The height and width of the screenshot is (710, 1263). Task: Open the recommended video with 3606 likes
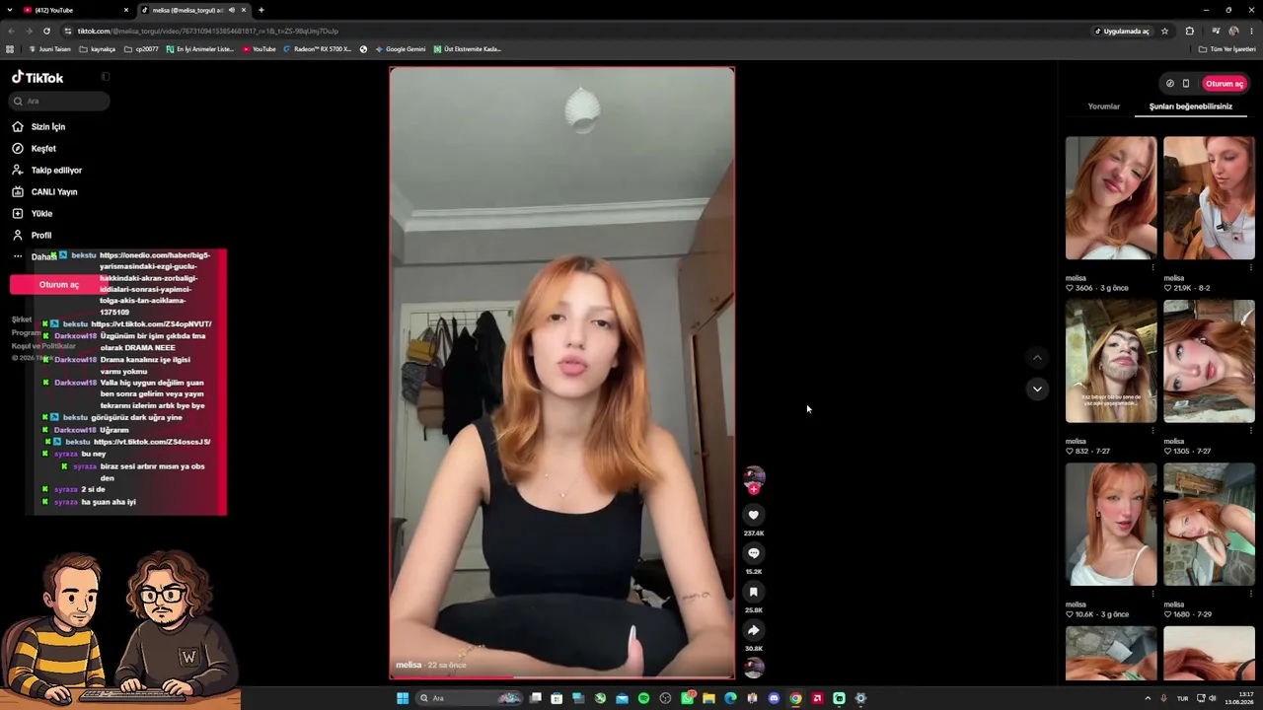(1111, 198)
